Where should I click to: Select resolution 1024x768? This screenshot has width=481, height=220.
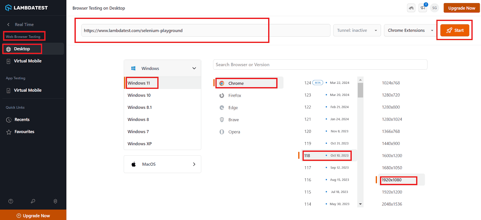pos(391,83)
